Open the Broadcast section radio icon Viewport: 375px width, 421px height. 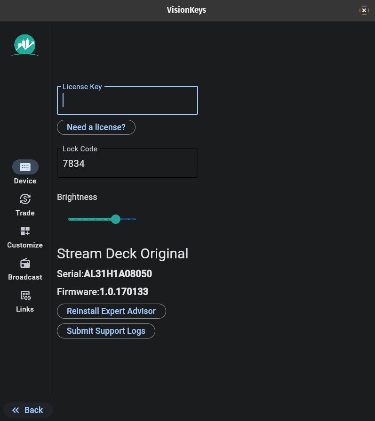tap(25, 263)
